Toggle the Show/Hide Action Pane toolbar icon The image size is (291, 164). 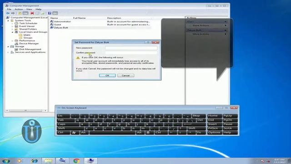[55, 13]
